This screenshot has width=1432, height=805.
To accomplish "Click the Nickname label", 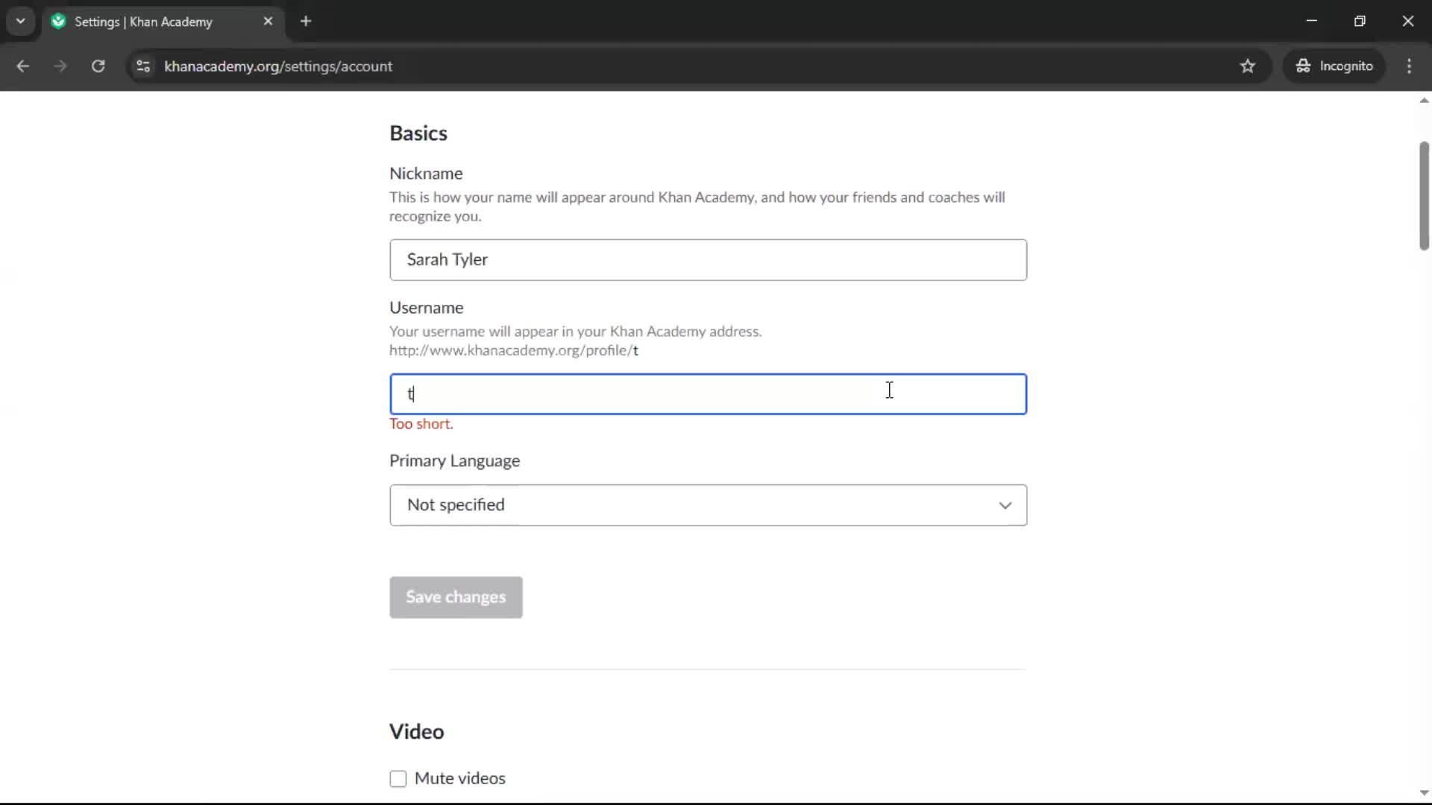I will [x=426, y=174].
